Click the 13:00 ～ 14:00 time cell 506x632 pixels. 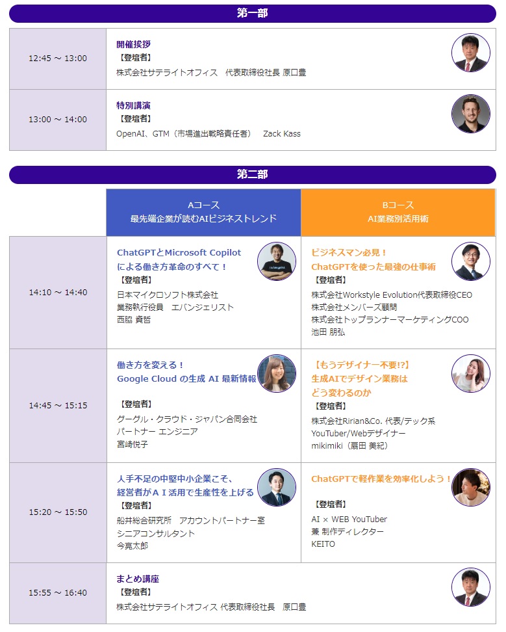pyautogui.click(x=58, y=120)
